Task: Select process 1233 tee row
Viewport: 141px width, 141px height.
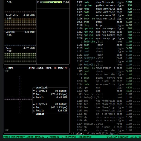Action: click(x=108, y=111)
